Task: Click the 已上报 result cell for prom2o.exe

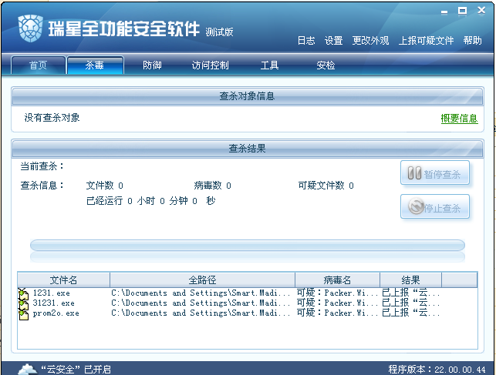Action: [410, 313]
